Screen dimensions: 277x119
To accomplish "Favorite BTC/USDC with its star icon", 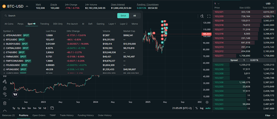I will 4,40.
